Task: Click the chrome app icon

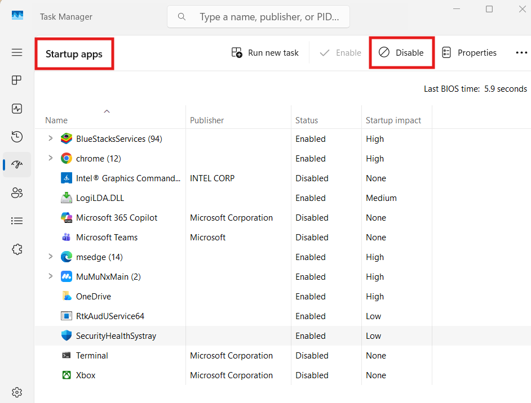Action: pyautogui.click(x=67, y=158)
